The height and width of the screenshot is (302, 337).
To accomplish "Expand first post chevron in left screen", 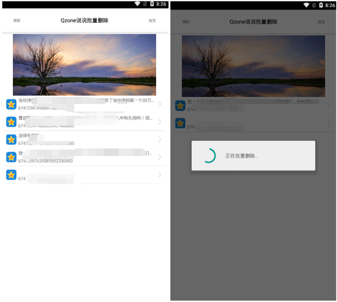I will coord(159,104).
